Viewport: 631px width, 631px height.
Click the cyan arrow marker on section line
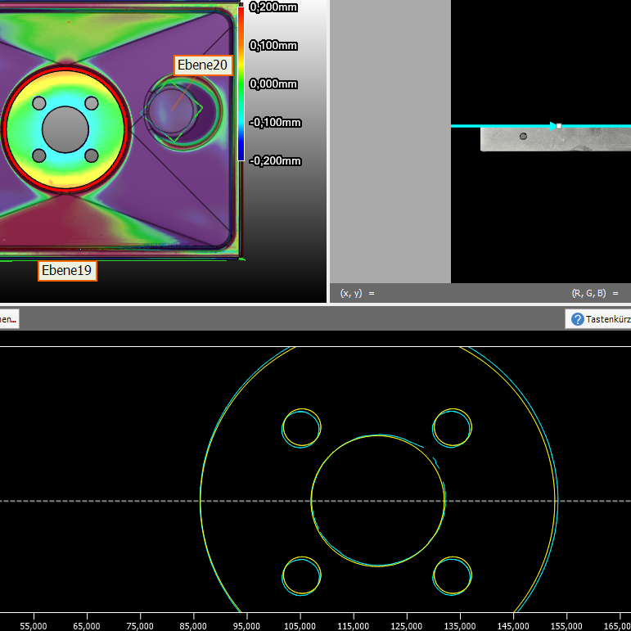point(553,126)
